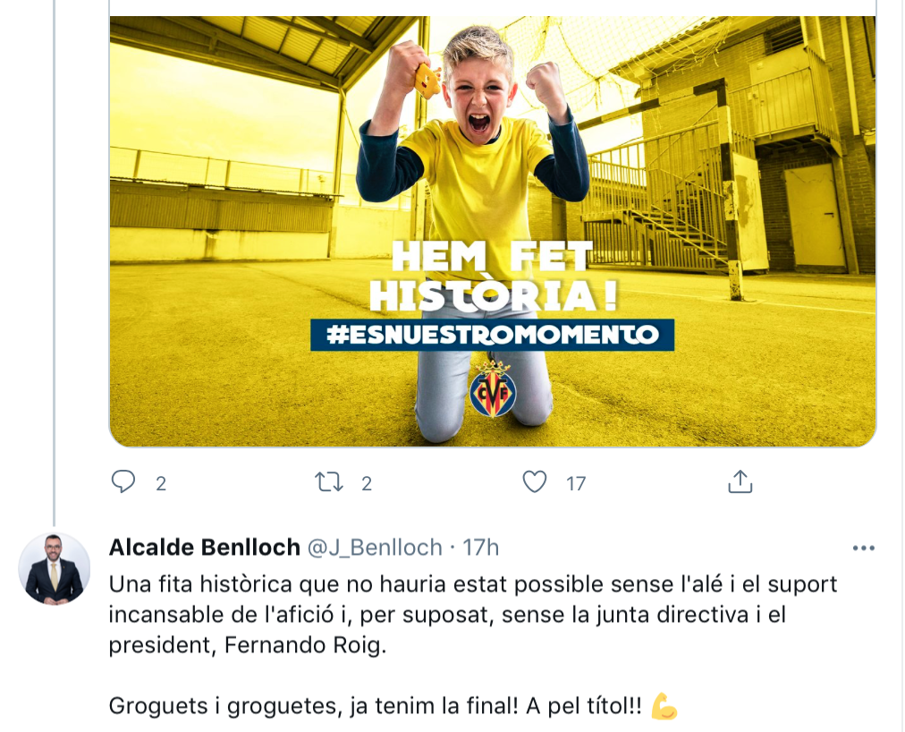Open more options for Alcalde Benlloch's tweet
Image resolution: width=905 pixels, height=732 pixels.
tap(863, 548)
